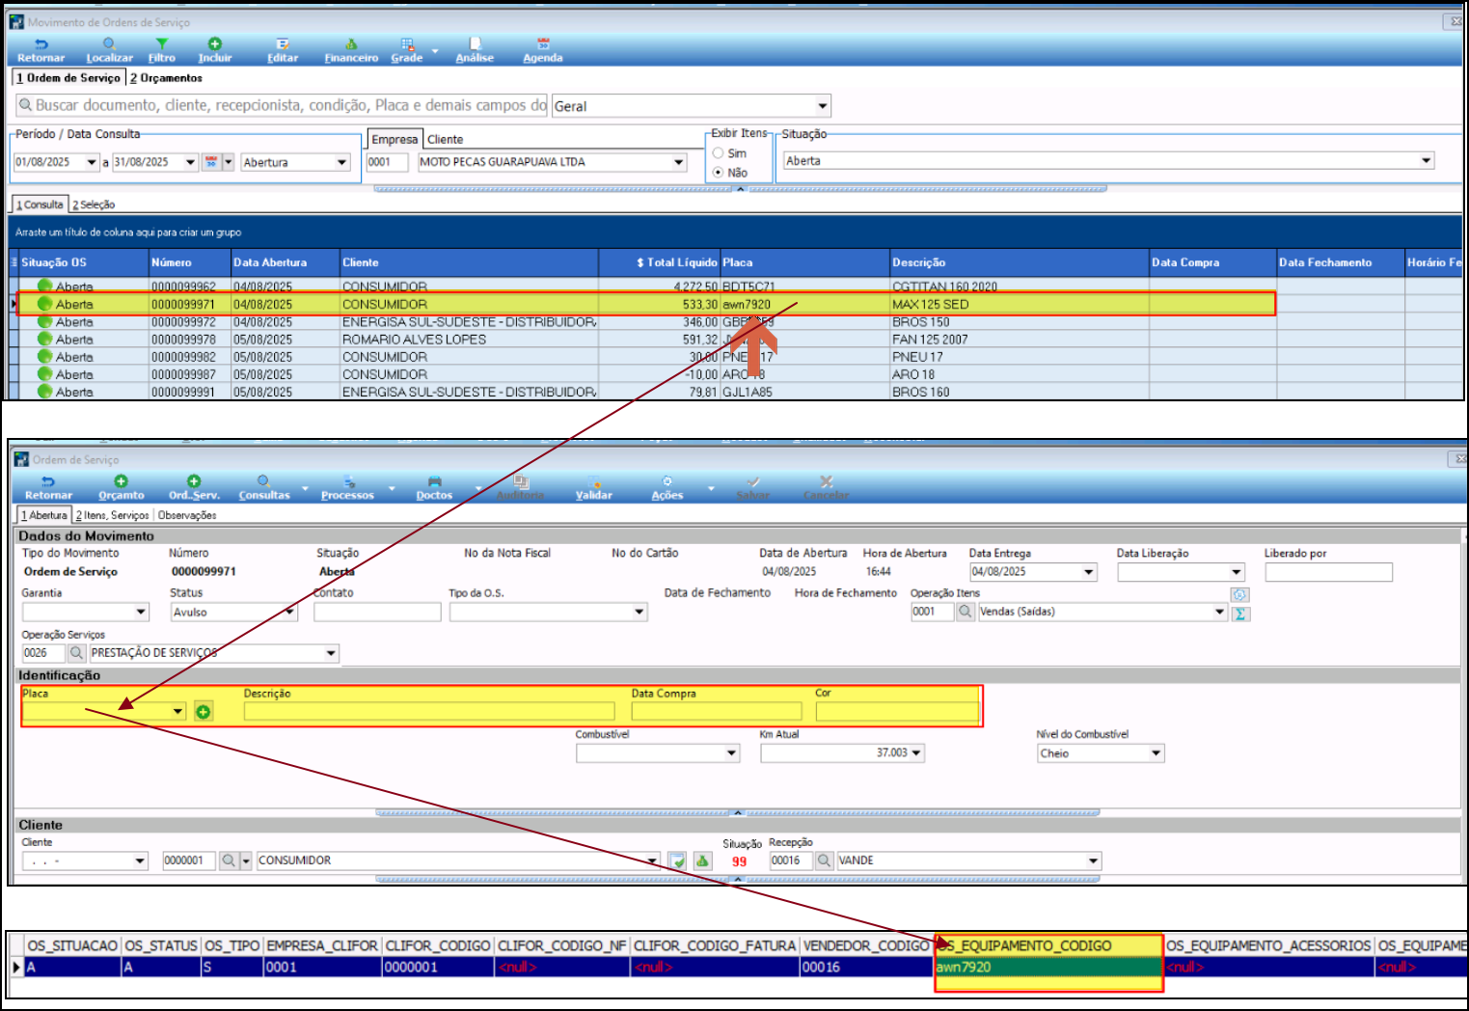This screenshot has width=1469, height=1011.
Task: Click the Cancelar toolbar icon
Action: coord(827,481)
